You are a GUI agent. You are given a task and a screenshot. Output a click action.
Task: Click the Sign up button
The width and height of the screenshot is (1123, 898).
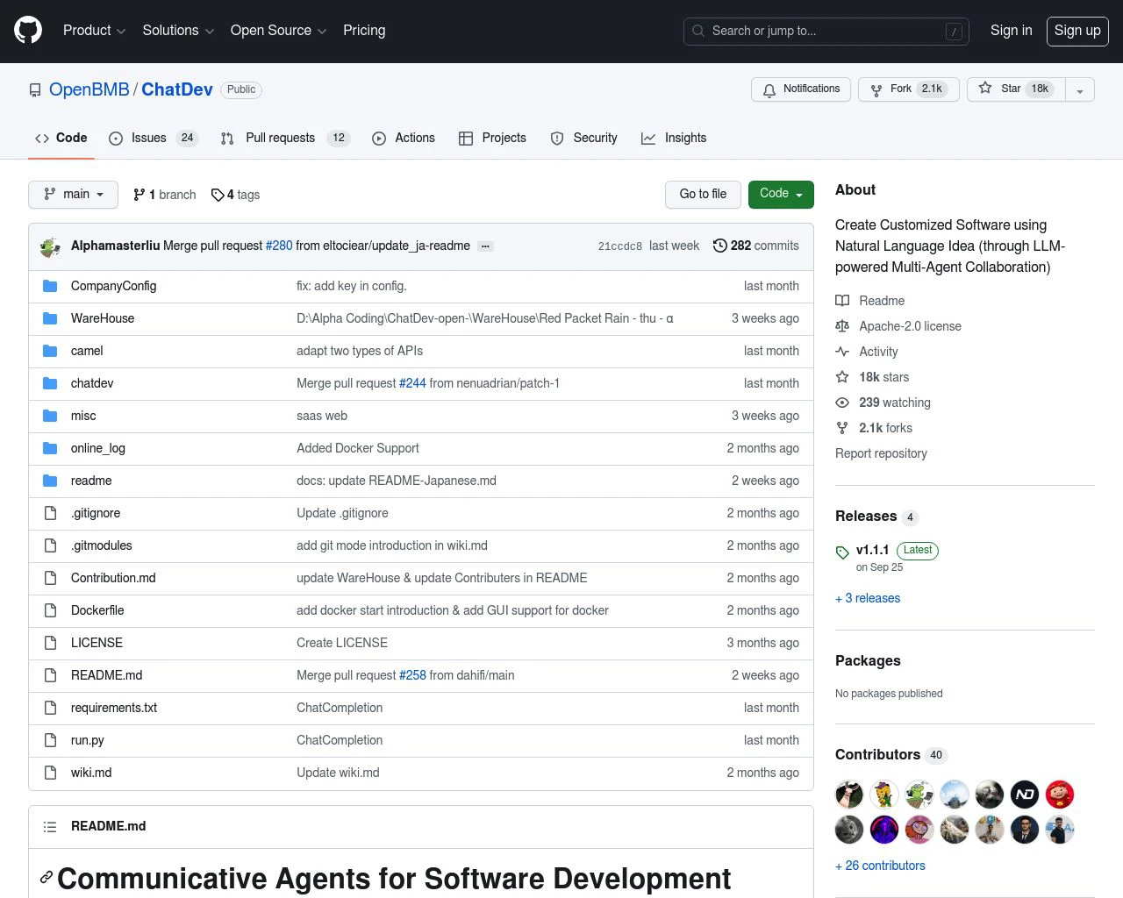click(x=1077, y=31)
